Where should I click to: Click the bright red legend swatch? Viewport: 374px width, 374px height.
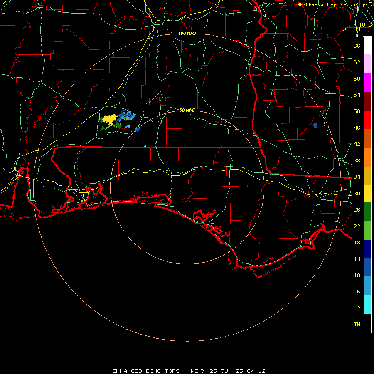click(367, 120)
